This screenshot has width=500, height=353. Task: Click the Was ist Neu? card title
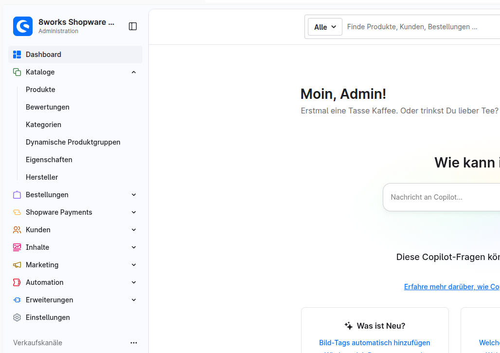(381, 326)
